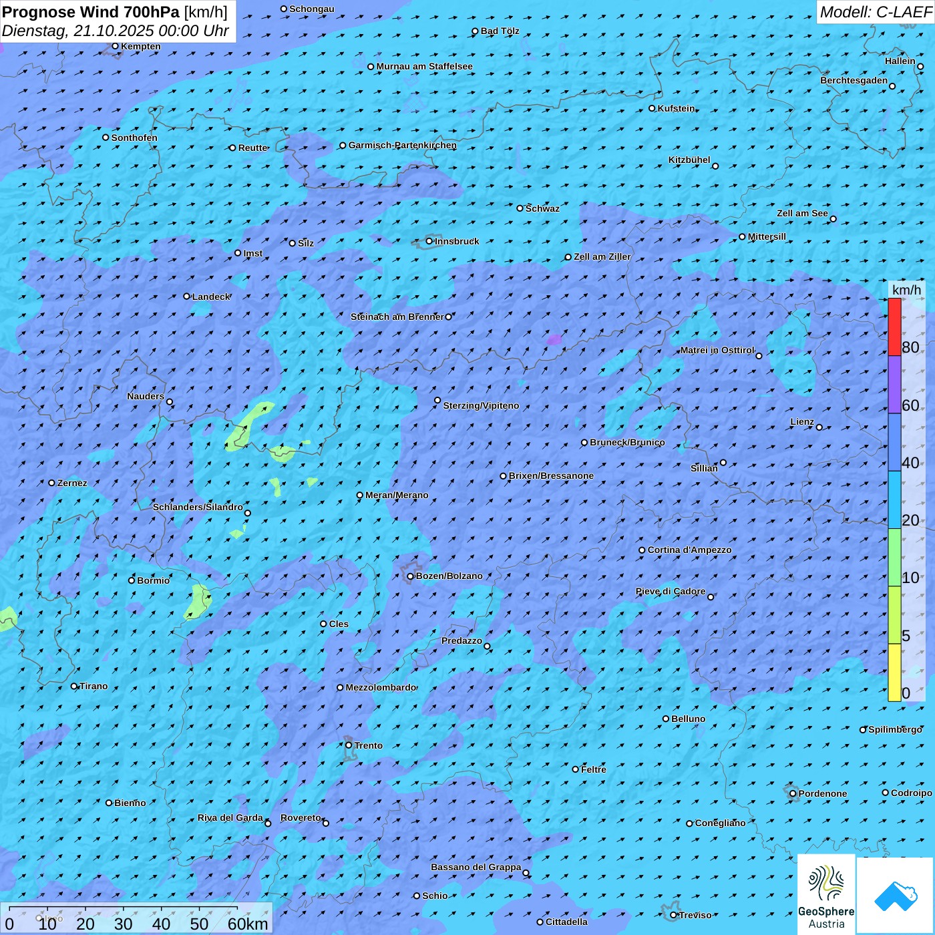The image size is (935, 935).
Task: Click the 'Mittersill' label
Action: click(x=767, y=236)
